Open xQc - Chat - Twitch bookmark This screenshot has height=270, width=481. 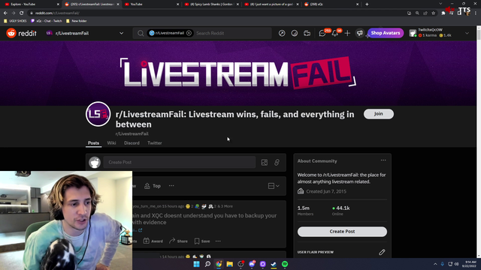click(x=47, y=21)
